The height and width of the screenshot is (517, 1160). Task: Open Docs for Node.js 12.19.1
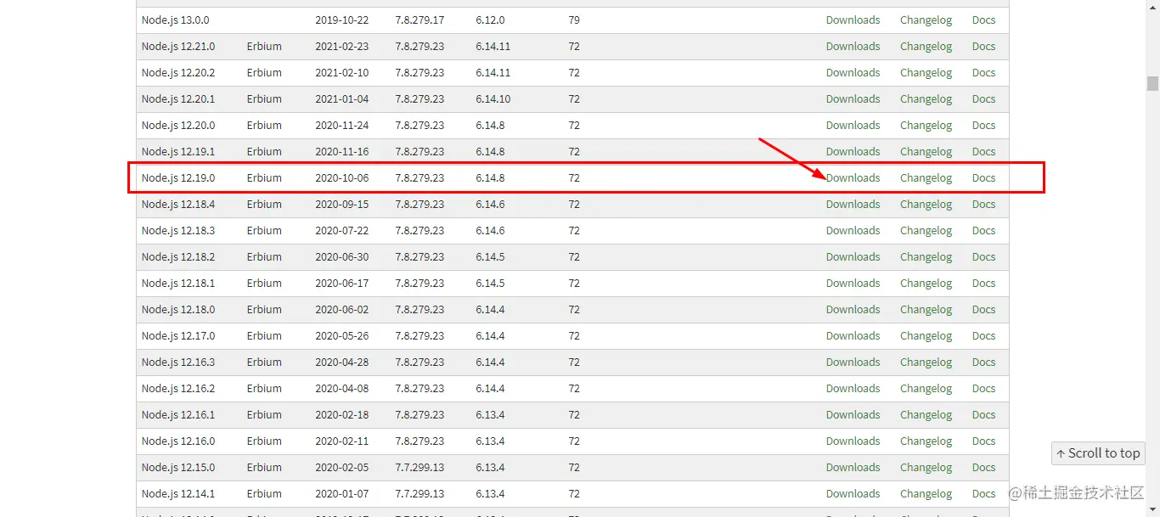coord(983,152)
